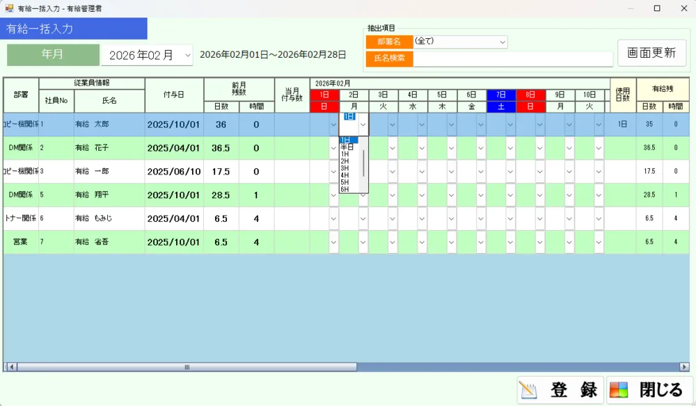Open 3日 dropdown for 有給 太郎
This screenshot has width=696, height=406.
pos(392,124)
